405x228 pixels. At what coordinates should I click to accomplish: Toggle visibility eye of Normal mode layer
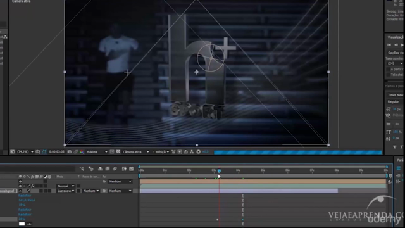click(x=20, y=186)
